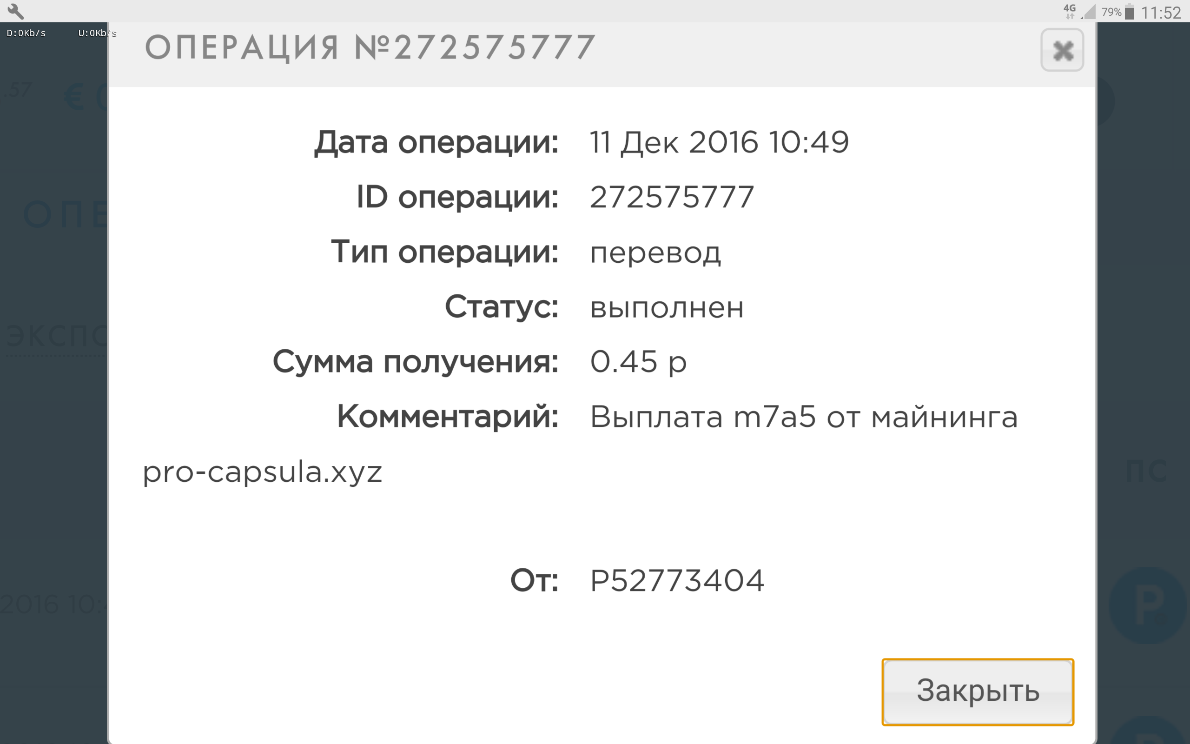Tap the wrench icon in status bar

(16, 11)
